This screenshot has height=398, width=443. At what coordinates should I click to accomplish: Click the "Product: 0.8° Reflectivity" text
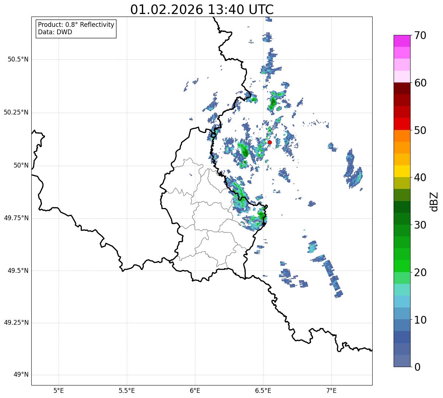[x=76, y=25]
